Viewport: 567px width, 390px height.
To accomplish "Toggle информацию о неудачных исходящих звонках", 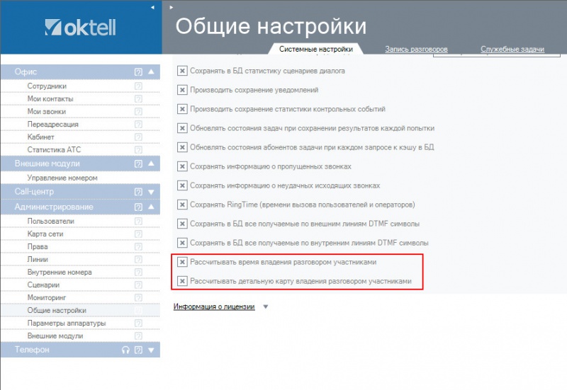I will coord(182,185).
